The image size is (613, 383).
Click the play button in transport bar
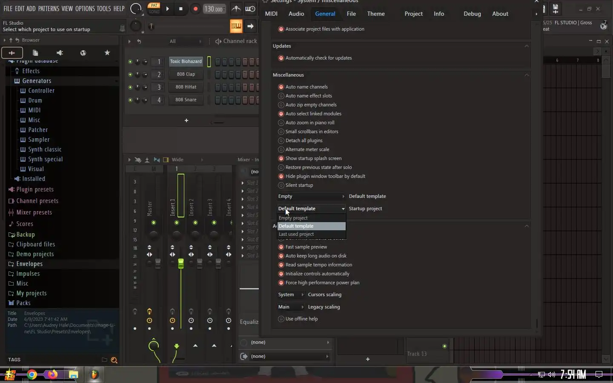point(167,9)
